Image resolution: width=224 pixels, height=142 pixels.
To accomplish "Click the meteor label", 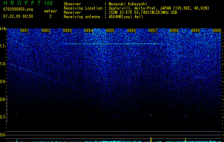I will (51, 11).
